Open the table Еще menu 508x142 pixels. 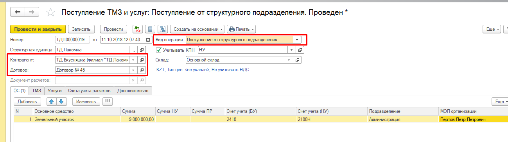pyautogui.click(x=500, y=102)
